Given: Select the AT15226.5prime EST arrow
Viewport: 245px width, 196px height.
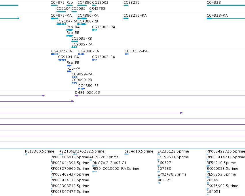Looking at the screenshot, I should (90, 160).
